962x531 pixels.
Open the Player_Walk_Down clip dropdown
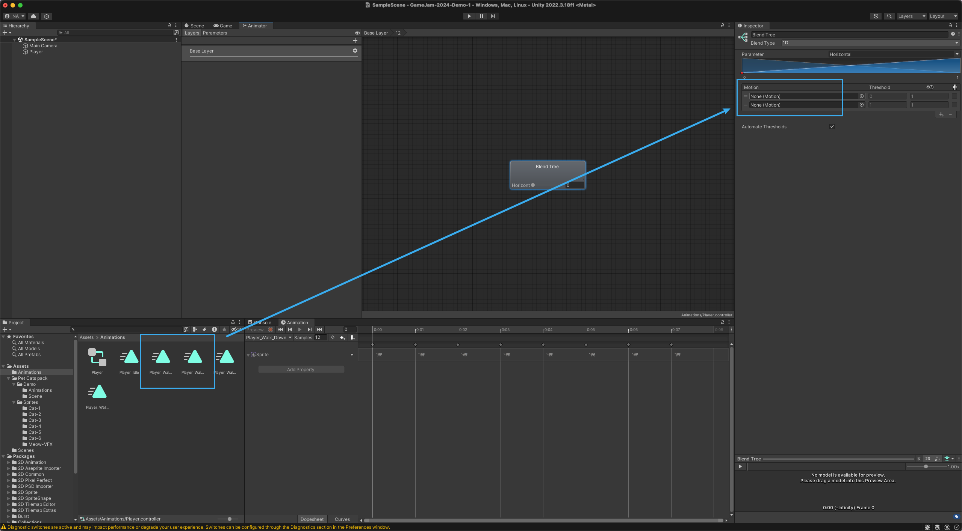[x=268, y=338]
